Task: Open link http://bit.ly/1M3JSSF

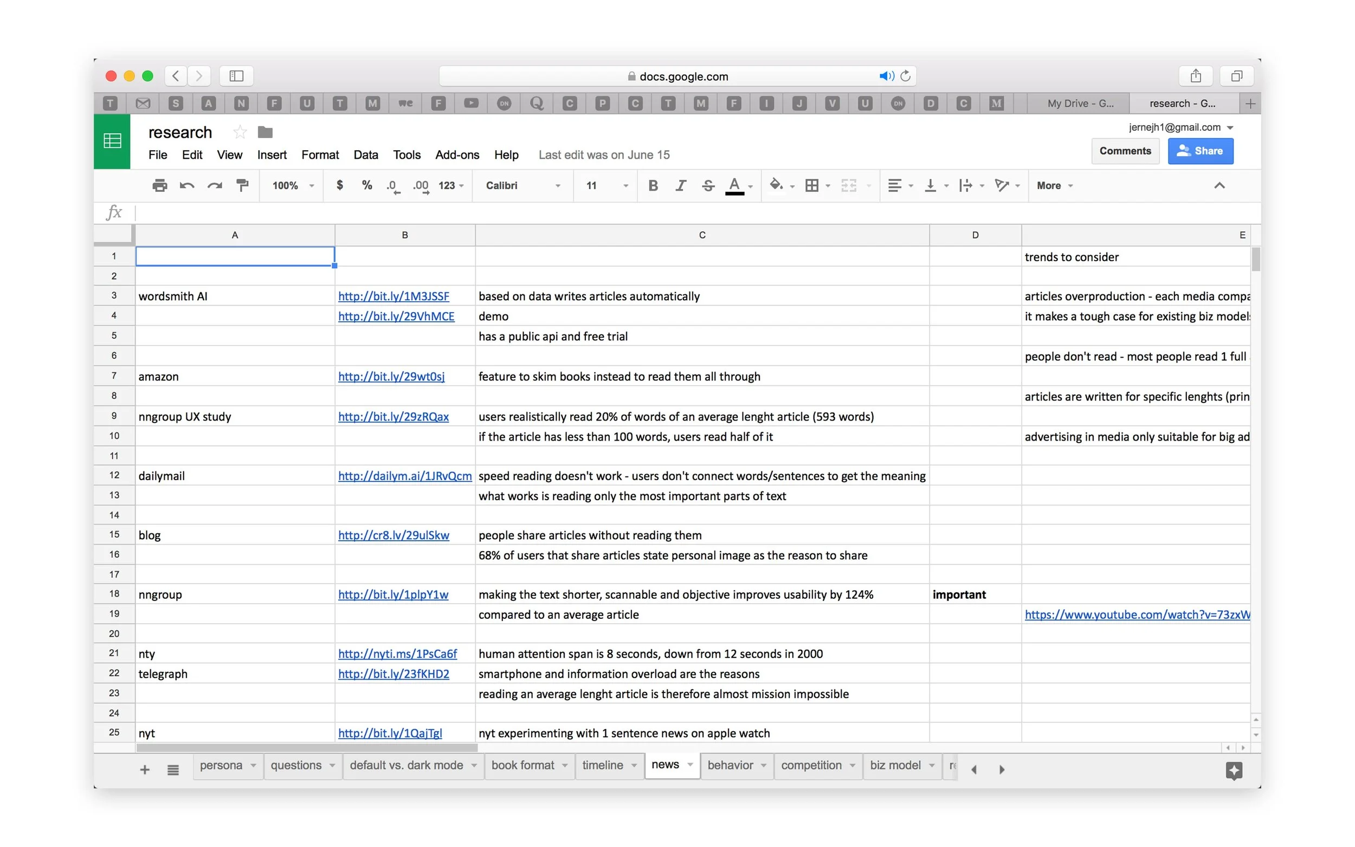Action: pos(393,296)
